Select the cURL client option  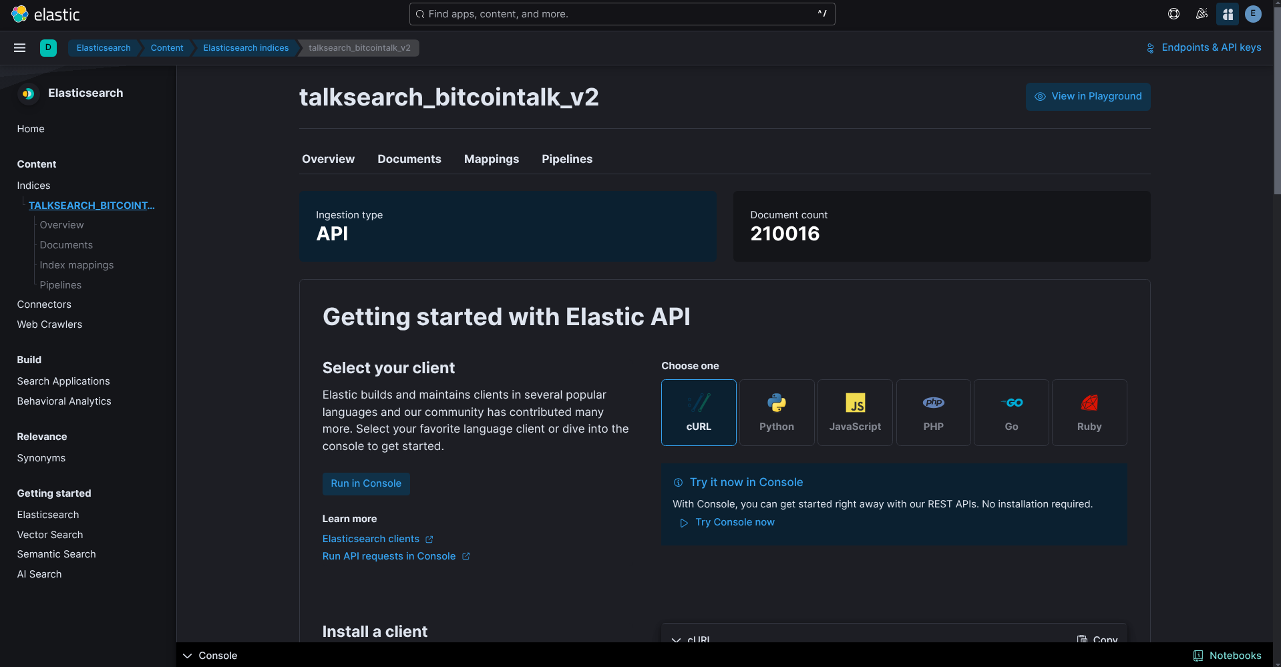pyautogui.click(x=699, y=413)
